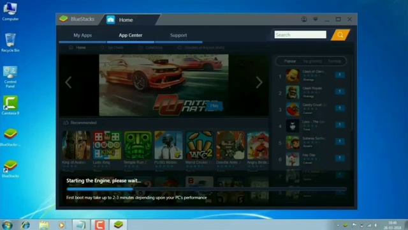Click the BlueStacks logo in title bar
The width and height of the screenshot is (408, 230).
[x=64, y=19]
